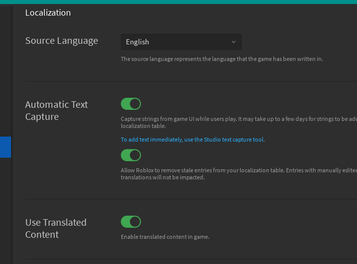Open the Source Language dropdown
Image resolution: width=357 pixels, height=264 pixels.
pos(181,42)
